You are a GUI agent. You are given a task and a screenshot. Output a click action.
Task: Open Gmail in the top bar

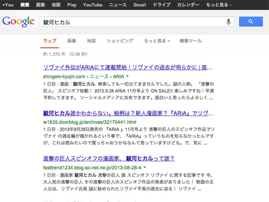click(139, 5)
